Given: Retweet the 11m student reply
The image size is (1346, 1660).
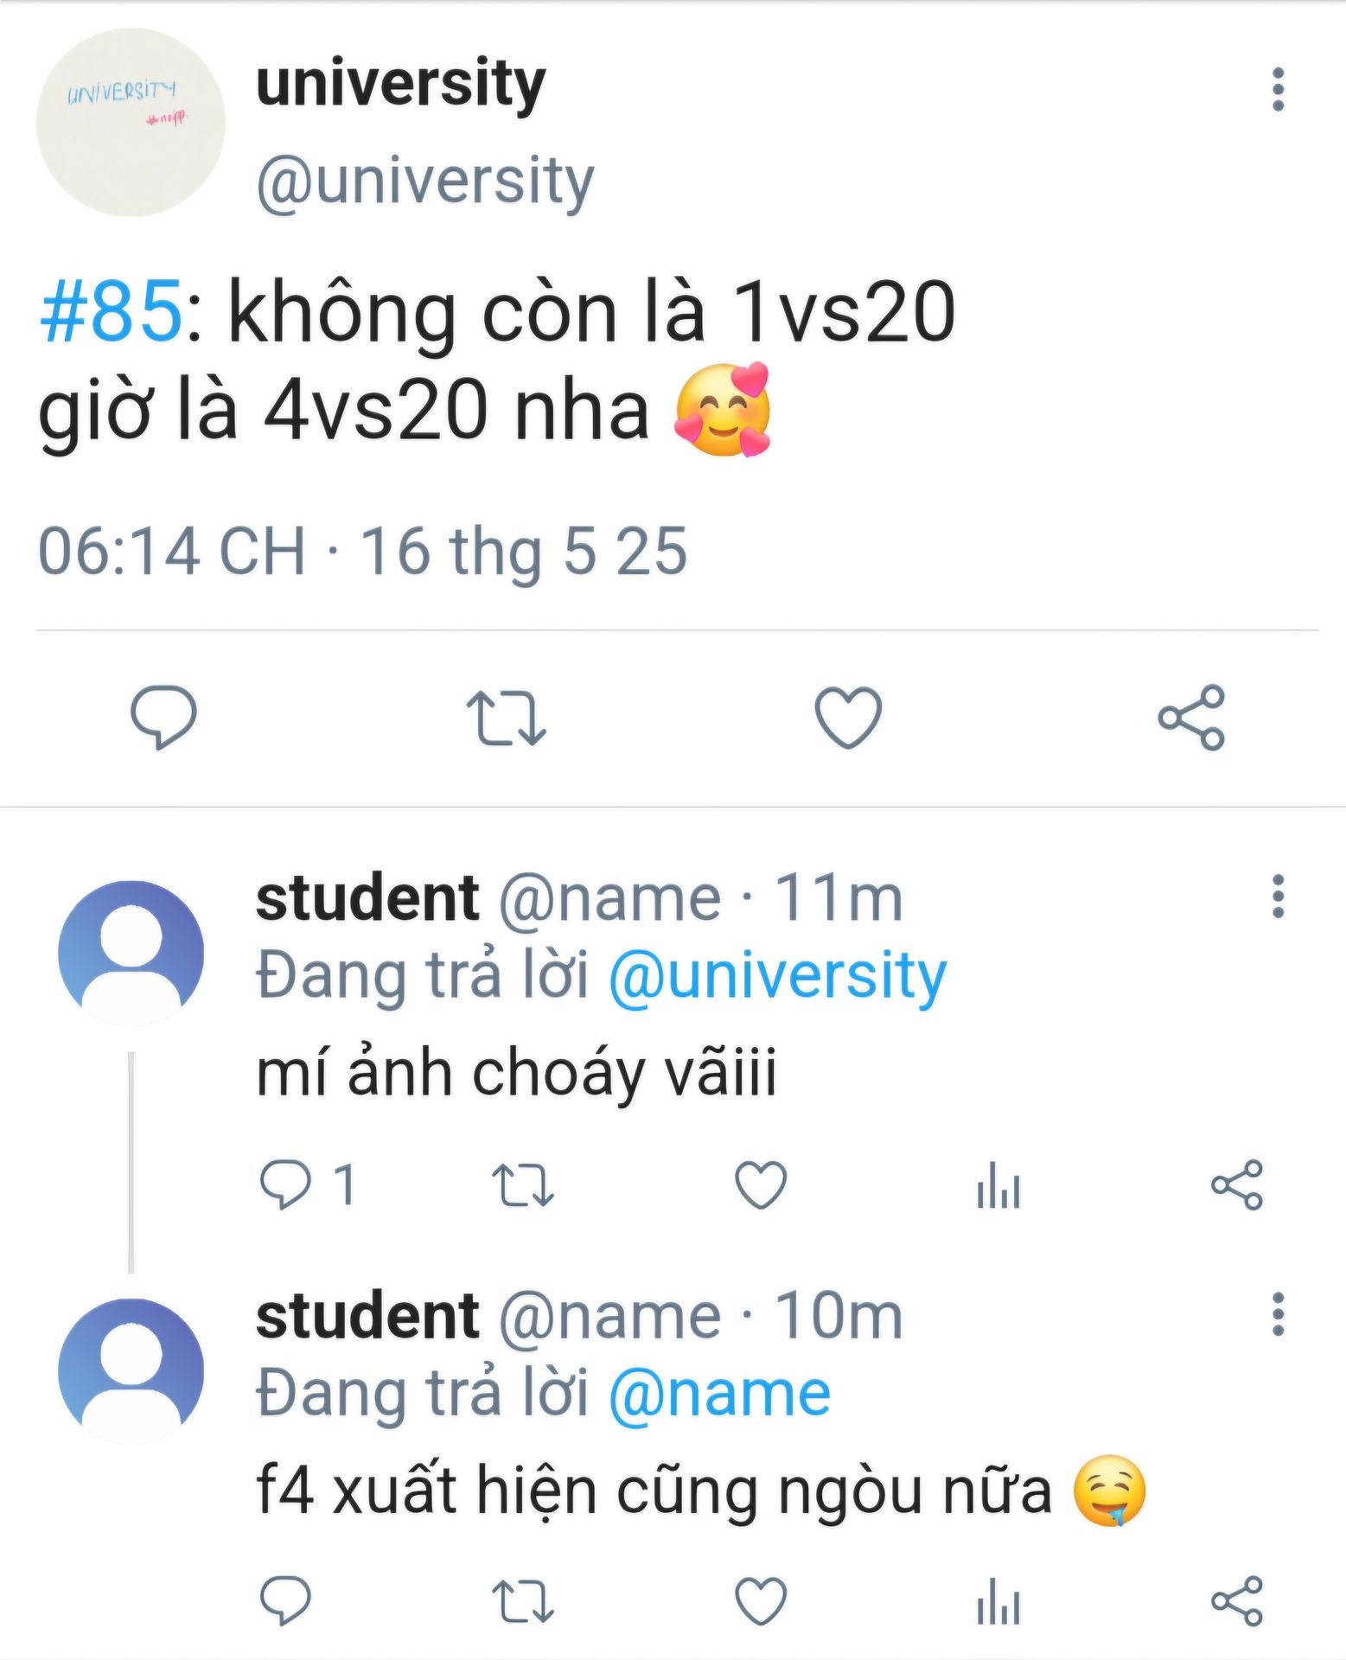Looking at the screenshot, I should [x=522, y=1184].
